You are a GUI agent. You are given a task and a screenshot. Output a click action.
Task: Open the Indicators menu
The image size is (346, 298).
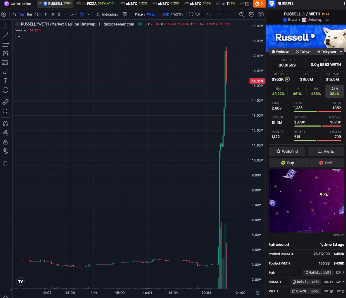(x=107, y=14)
